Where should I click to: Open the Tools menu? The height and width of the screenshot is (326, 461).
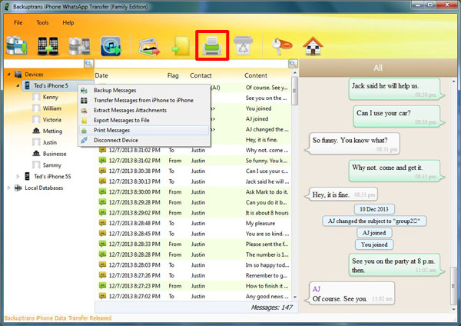42,22
